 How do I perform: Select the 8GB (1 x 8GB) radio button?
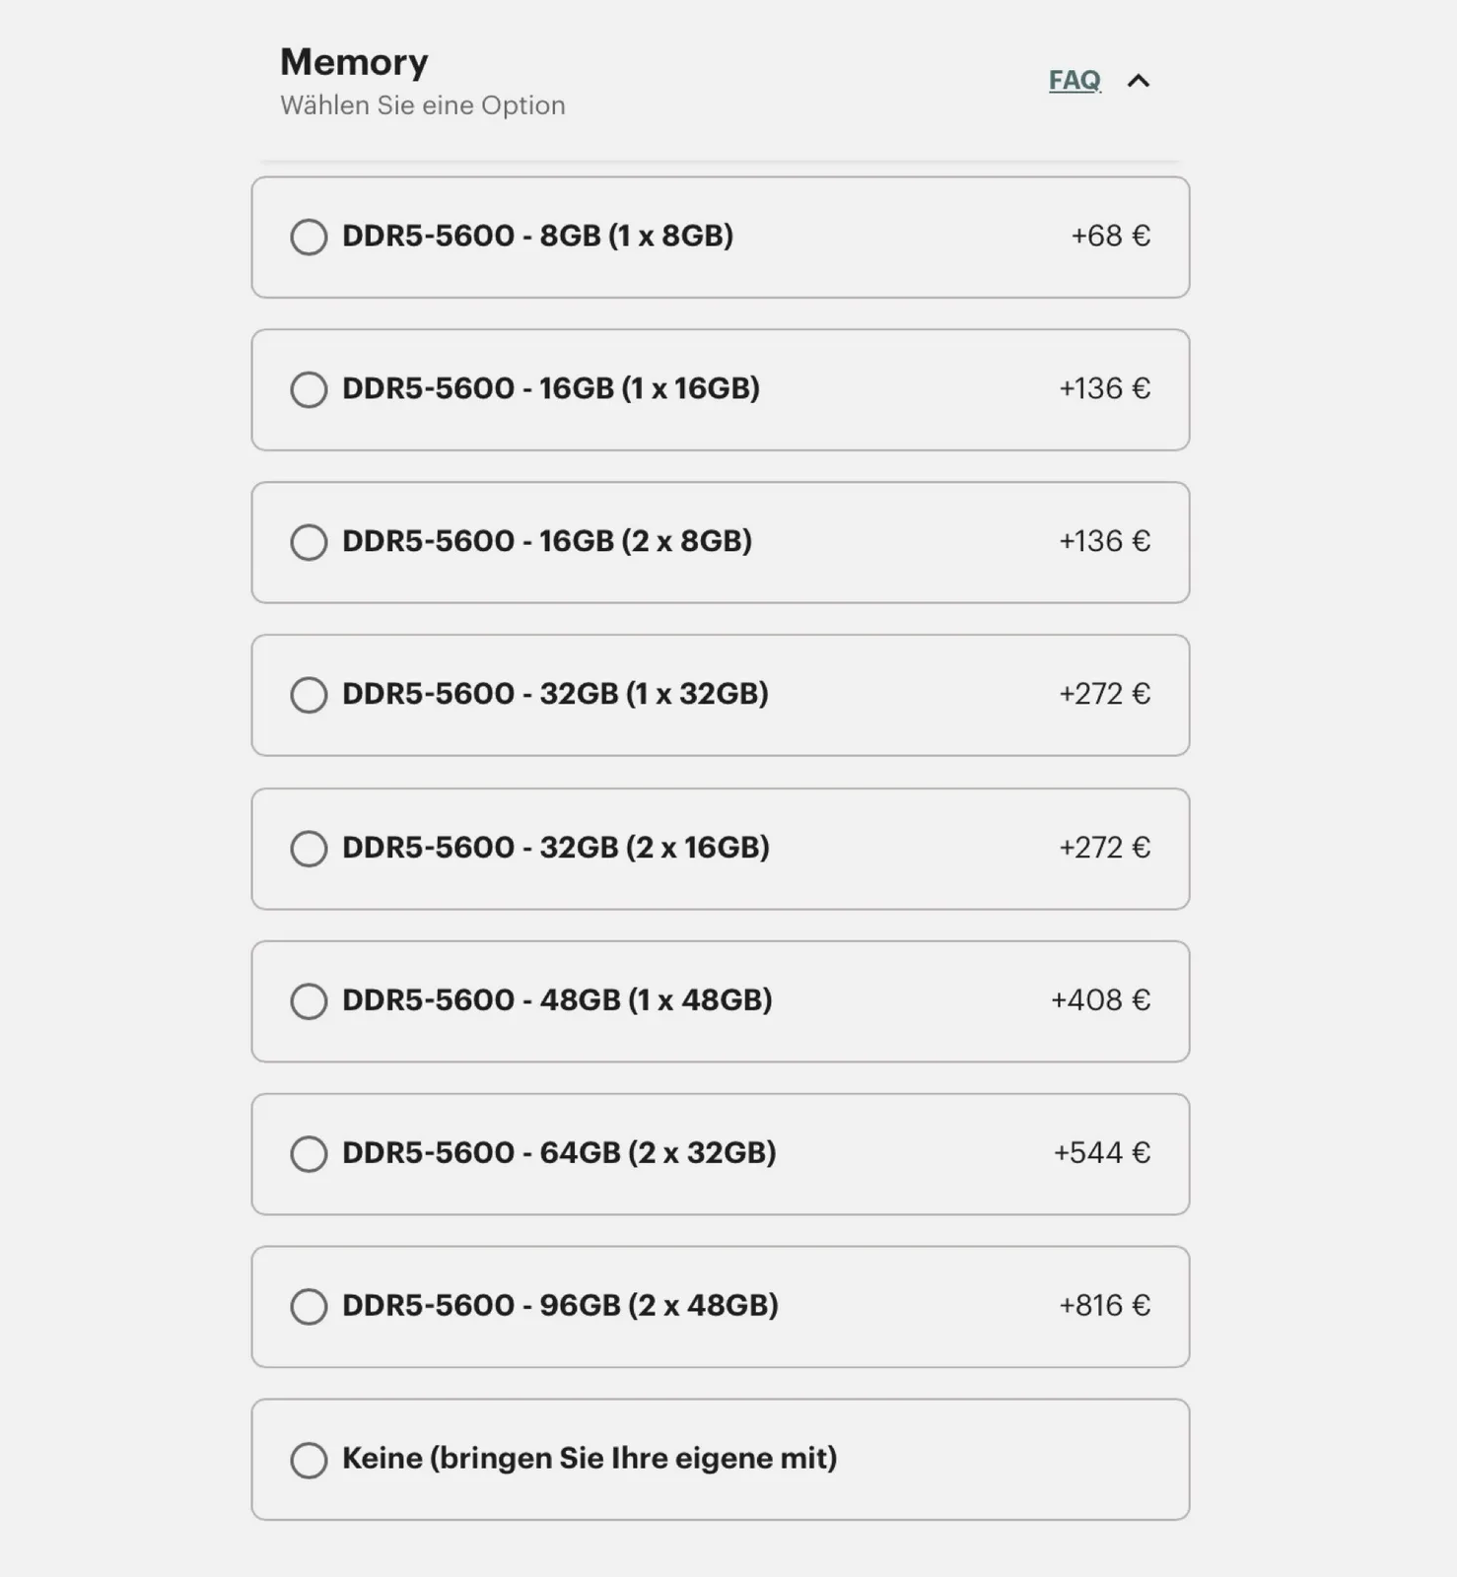click(x=309, y=237)
